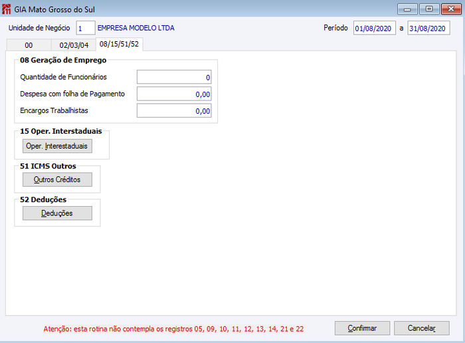Viewport: 465px width, 343px height.
Task: Click the Período end date field
Action: tap(428, 28)
